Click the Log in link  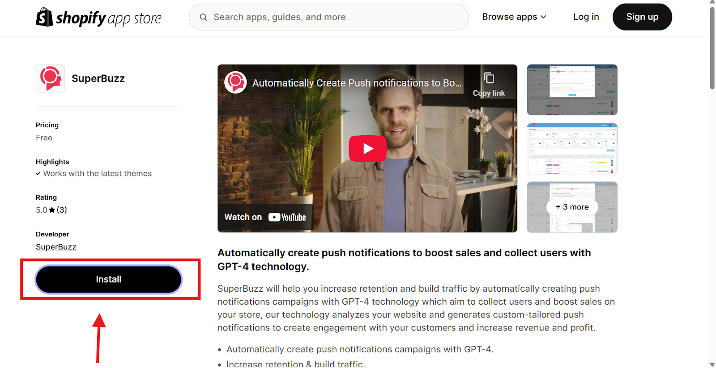pos(586,17)
